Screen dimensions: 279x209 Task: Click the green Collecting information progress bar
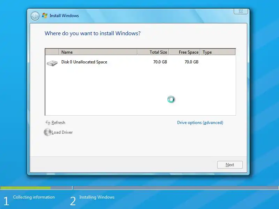(x=25, y=188)
